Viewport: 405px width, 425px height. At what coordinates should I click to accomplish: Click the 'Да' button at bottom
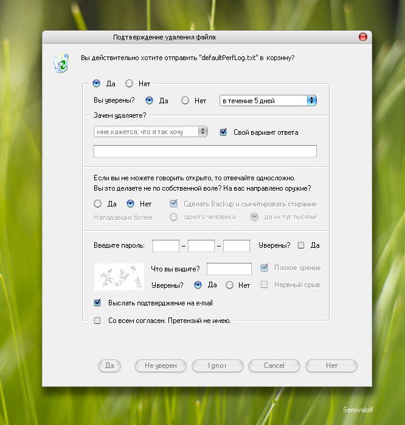coord(109,365)
